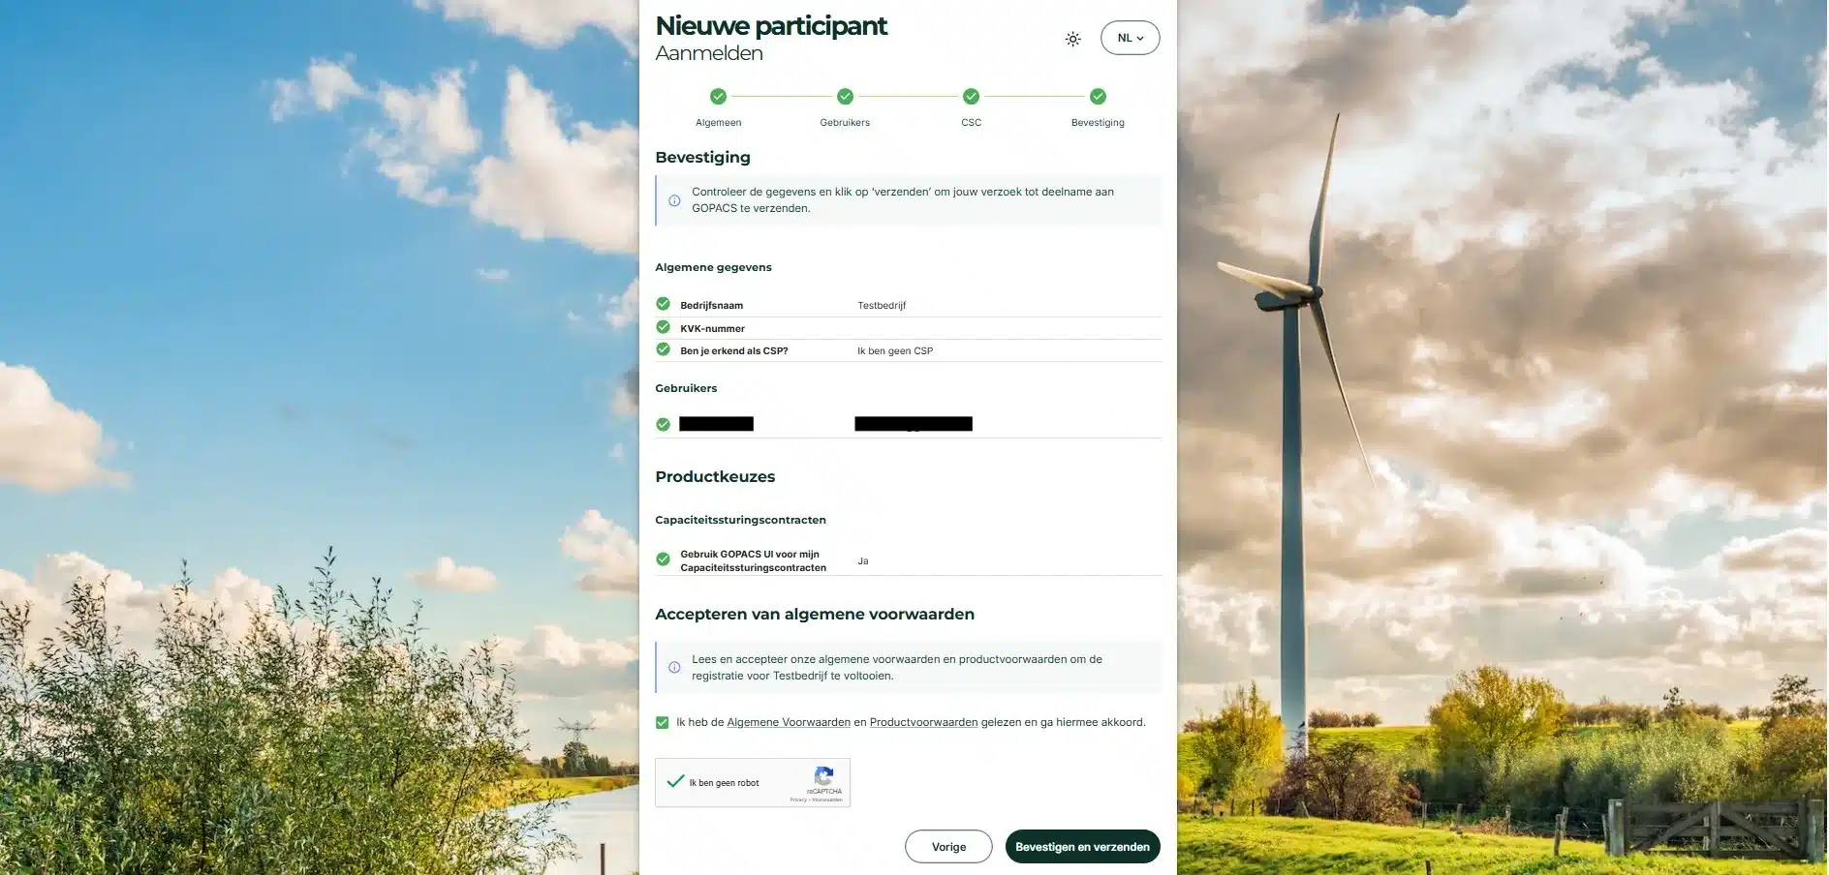
Task: Click the 'Accepteren van algemene voorwaarden' heading
Action: (815, 614)
